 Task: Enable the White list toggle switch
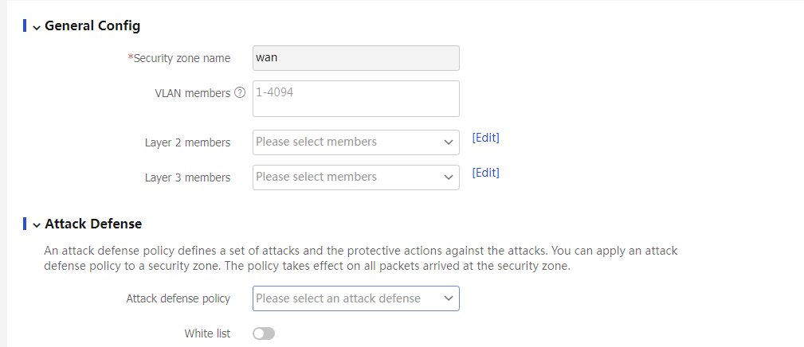click(264, 333)
